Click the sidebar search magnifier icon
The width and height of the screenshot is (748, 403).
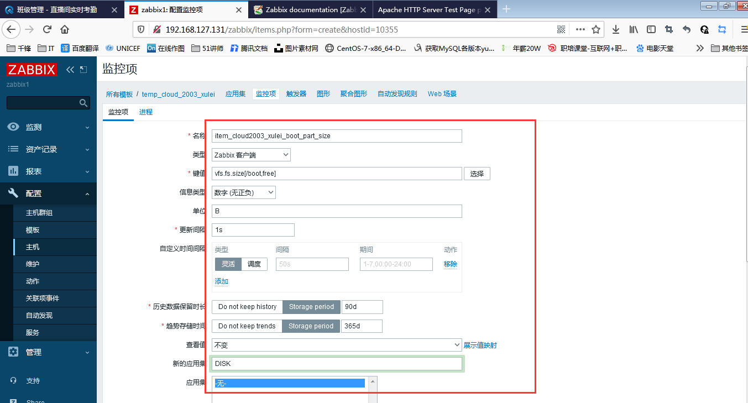coord(83,103)
